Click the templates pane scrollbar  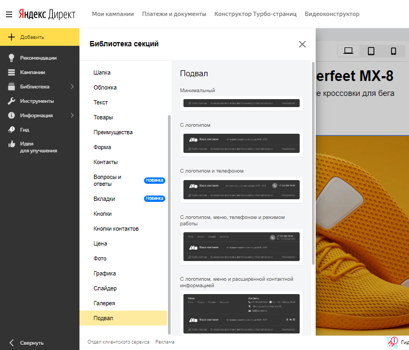coord(313,163)
